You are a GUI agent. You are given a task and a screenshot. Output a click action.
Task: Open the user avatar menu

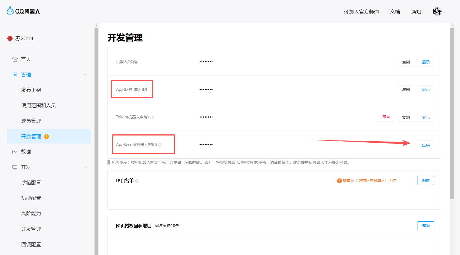pyautogui.click(x=437, y=12)
